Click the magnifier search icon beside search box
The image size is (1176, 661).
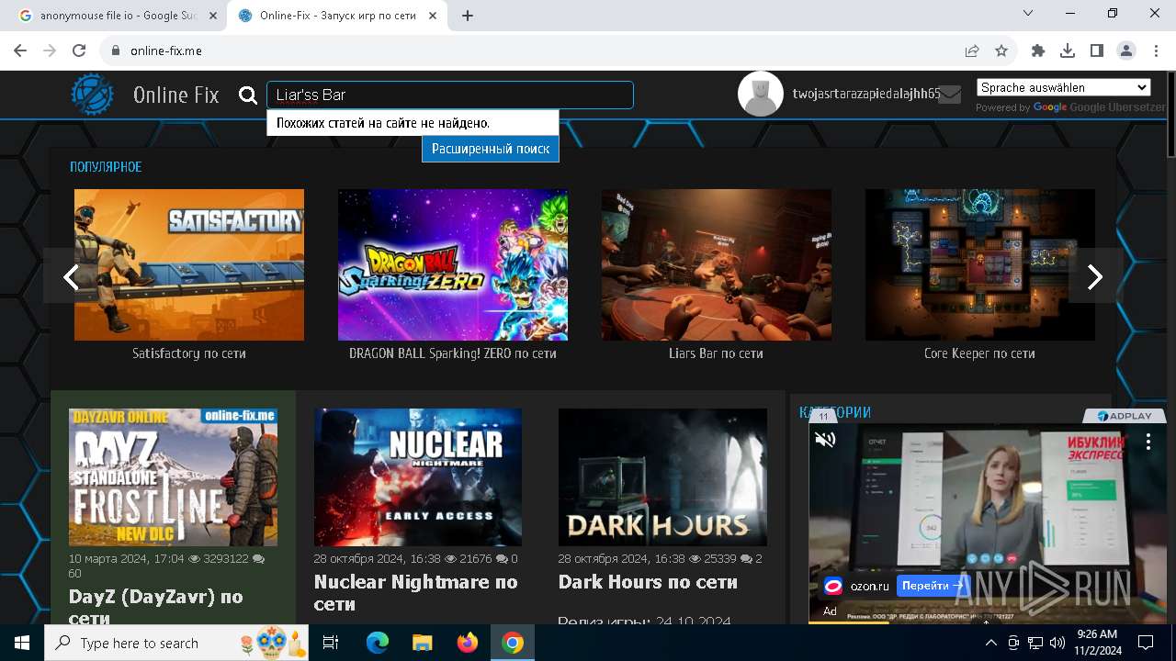pyautogui.click(x=248, y=95)
